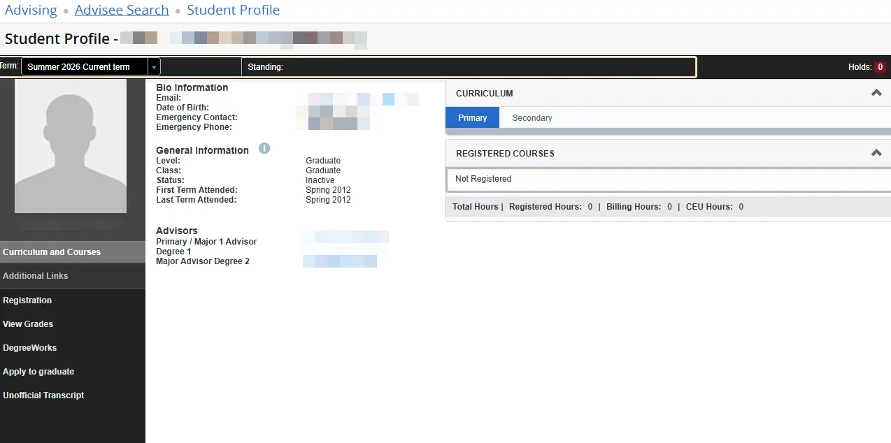Collapse the Registered Courses panel chevron

(x=876, y=153)
